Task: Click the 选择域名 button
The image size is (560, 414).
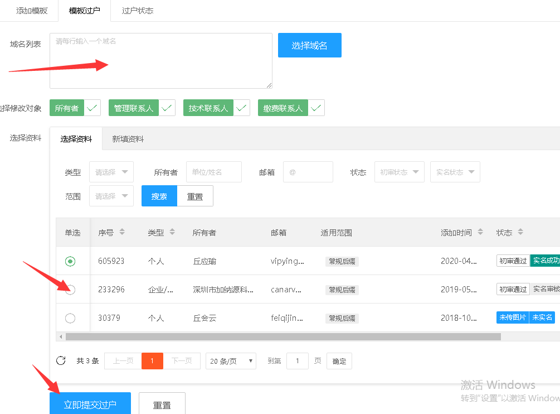Action: point(309,45)
